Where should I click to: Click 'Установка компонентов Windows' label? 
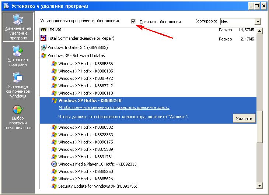[x=18, y=91]
